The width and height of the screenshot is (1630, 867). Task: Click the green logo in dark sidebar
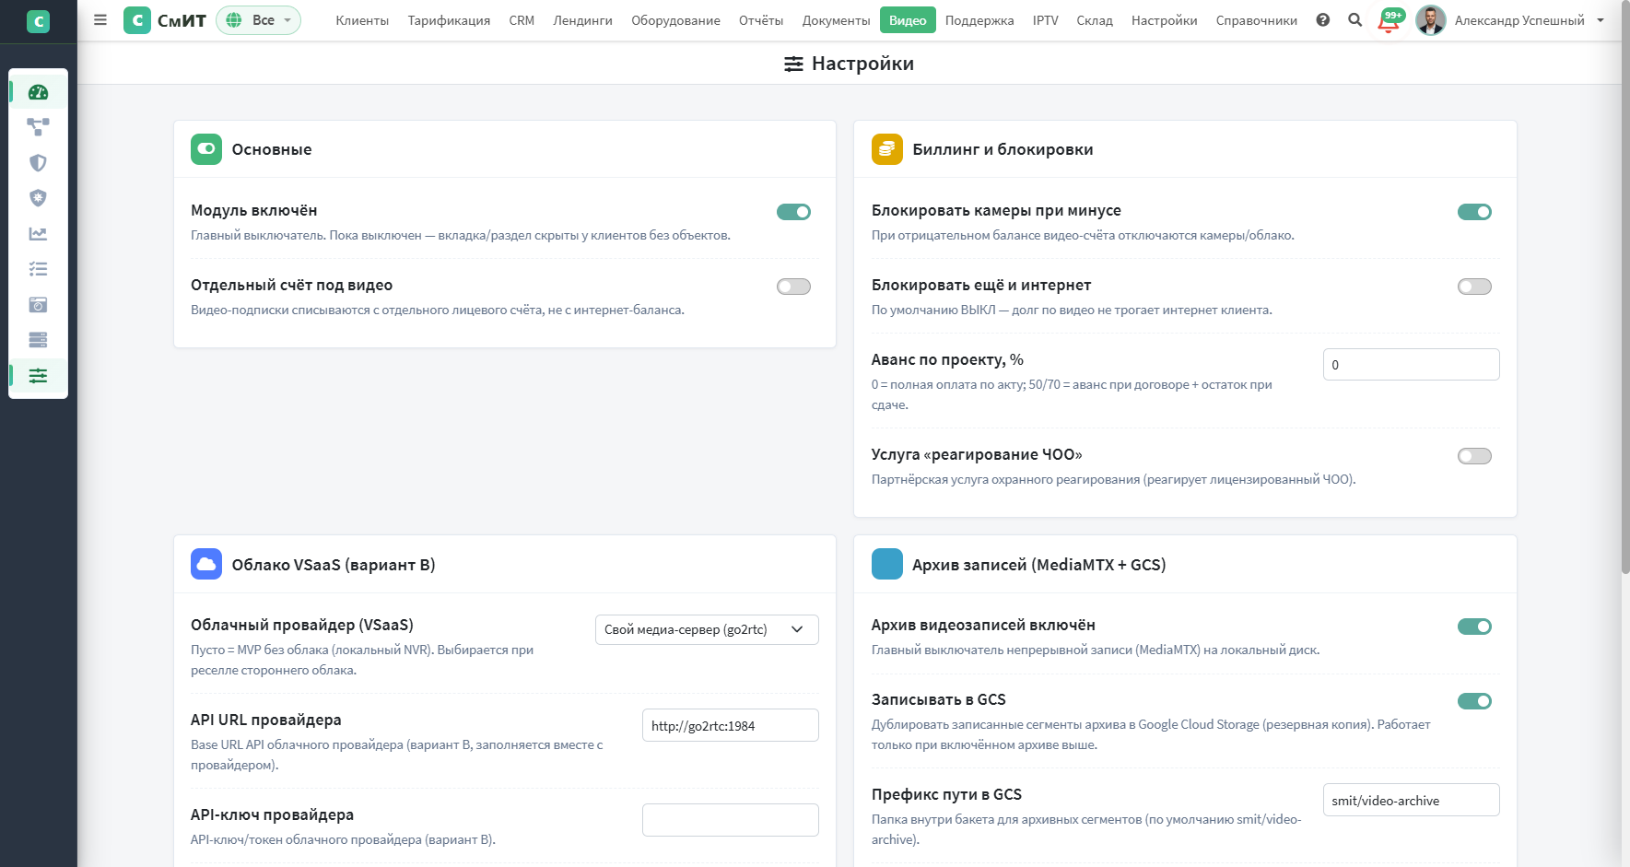[38, 21]
